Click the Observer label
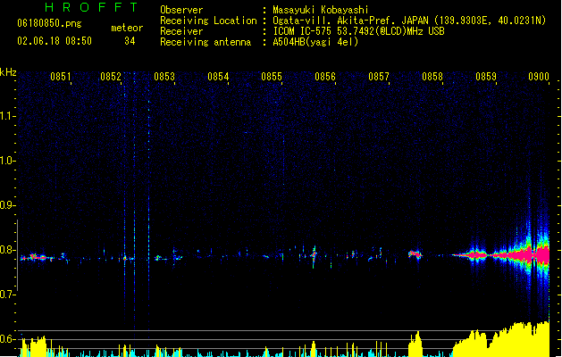 (x=181, y=10)
